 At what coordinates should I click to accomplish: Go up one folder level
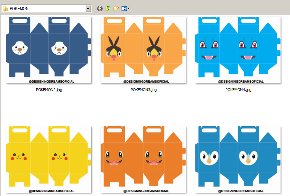[x=108, y=8]
